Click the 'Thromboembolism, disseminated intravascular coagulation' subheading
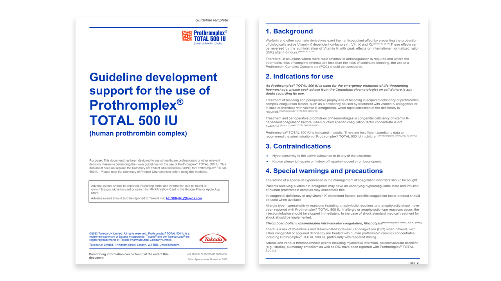This screenshot has width=501, height=281. click(344, 223)
